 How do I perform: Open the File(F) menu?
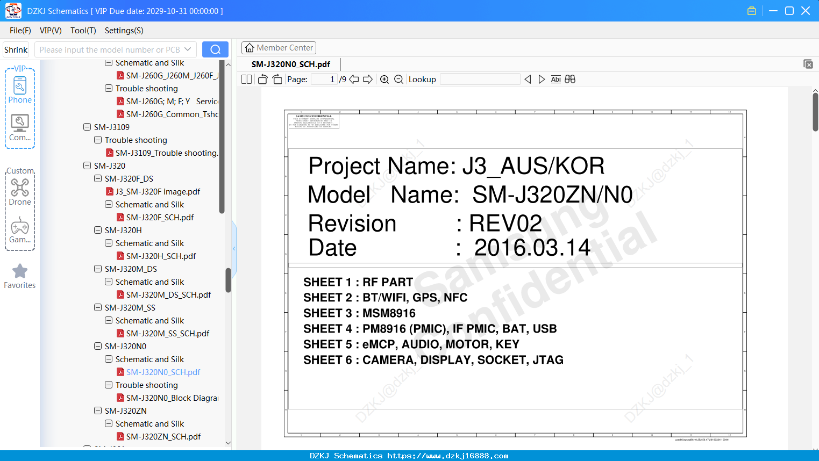click(x=20, y=31)
